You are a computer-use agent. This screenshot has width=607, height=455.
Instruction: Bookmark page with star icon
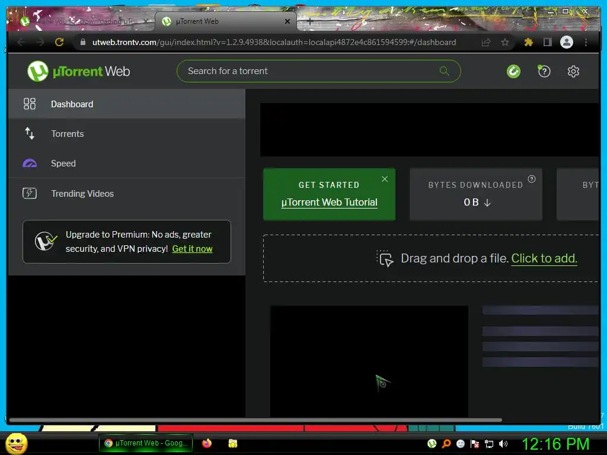(x=505, y=42)
